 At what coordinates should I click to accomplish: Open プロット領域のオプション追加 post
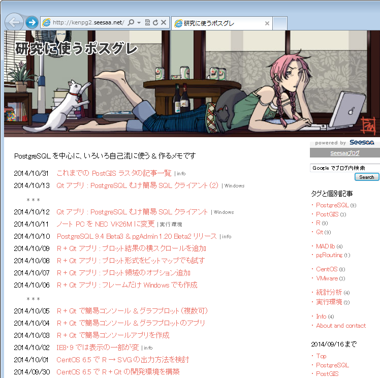click(x=123, y=273)
